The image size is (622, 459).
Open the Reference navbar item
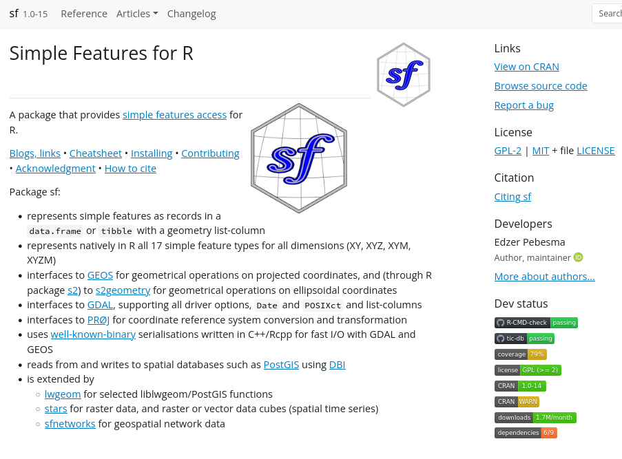coord(84,14)
